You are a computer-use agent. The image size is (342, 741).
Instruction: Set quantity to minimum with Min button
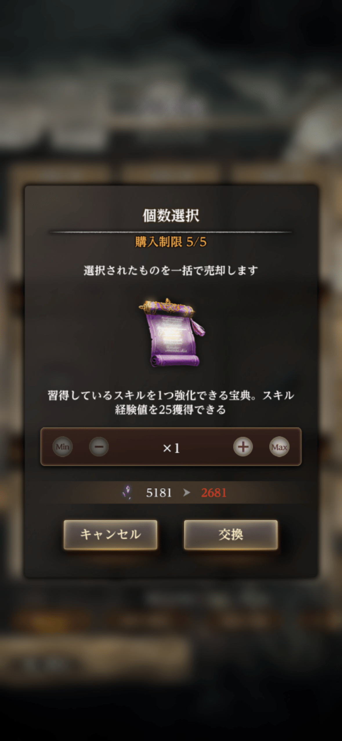tap(62, 447)
